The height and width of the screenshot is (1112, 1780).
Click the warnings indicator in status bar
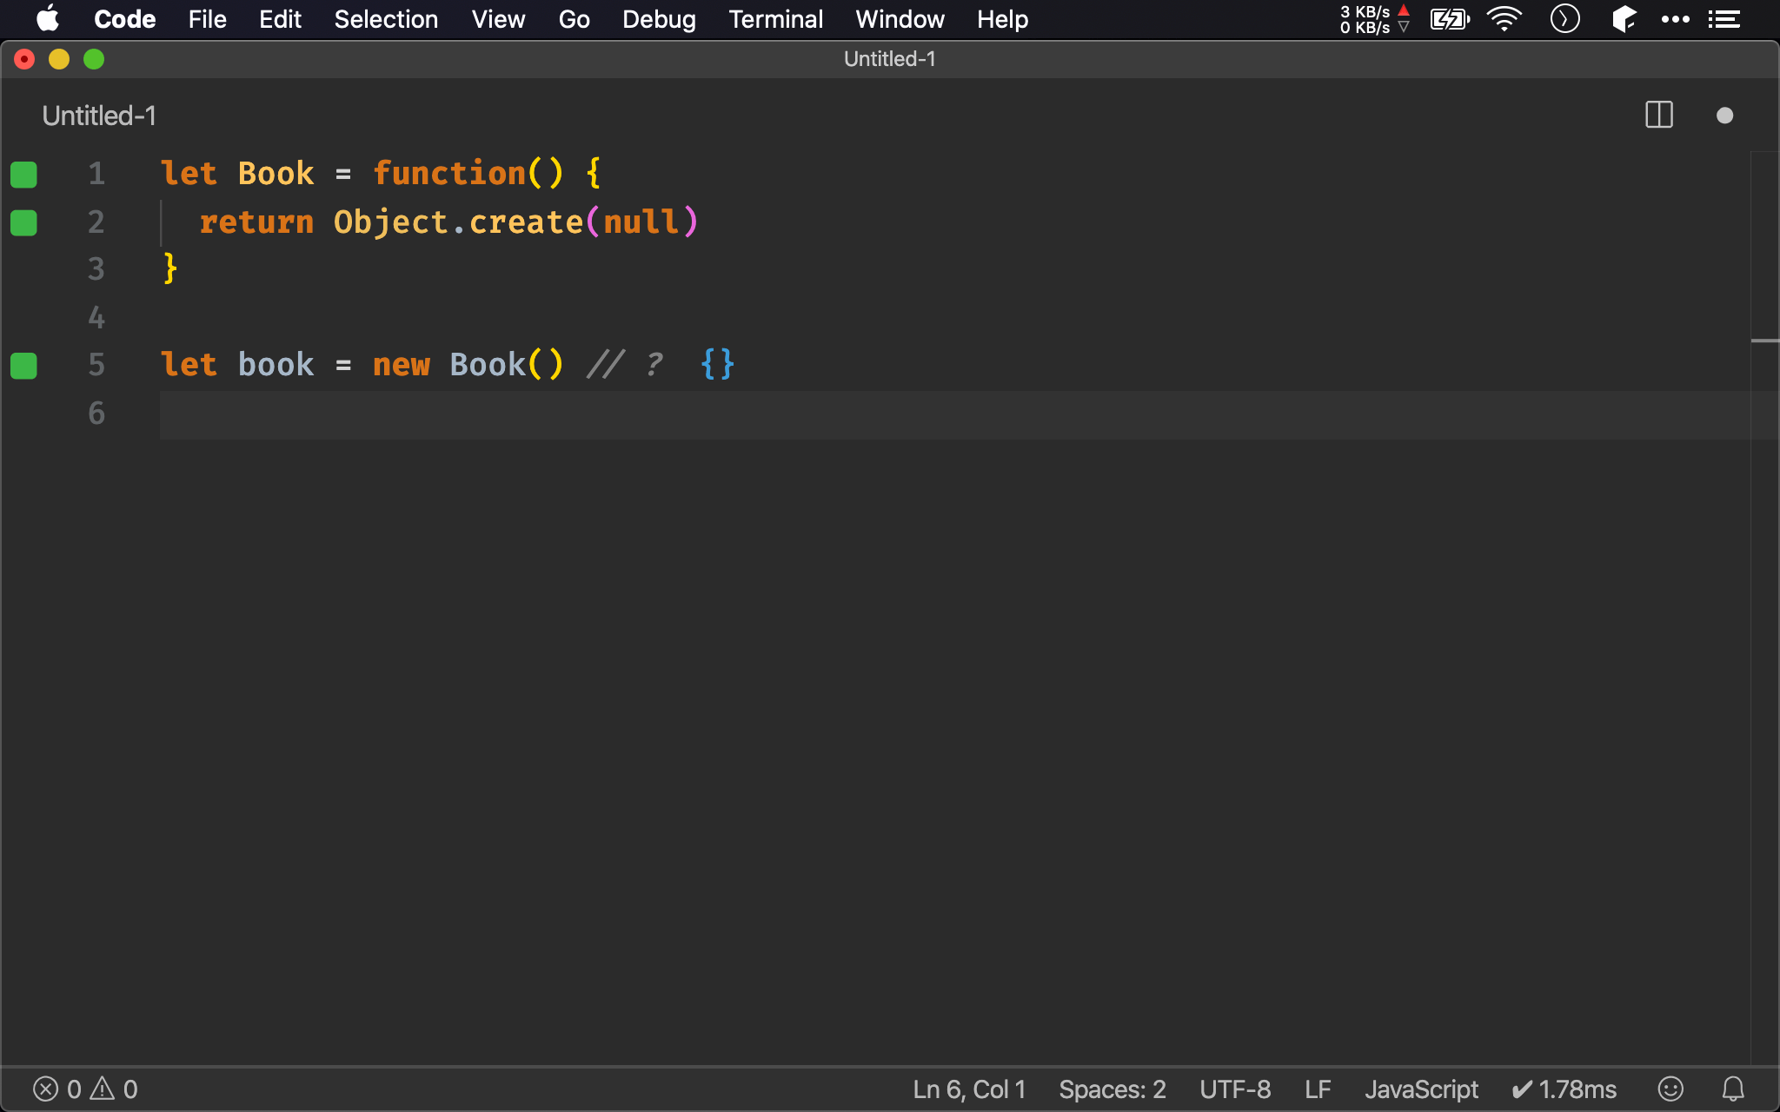coord(114,1089)
